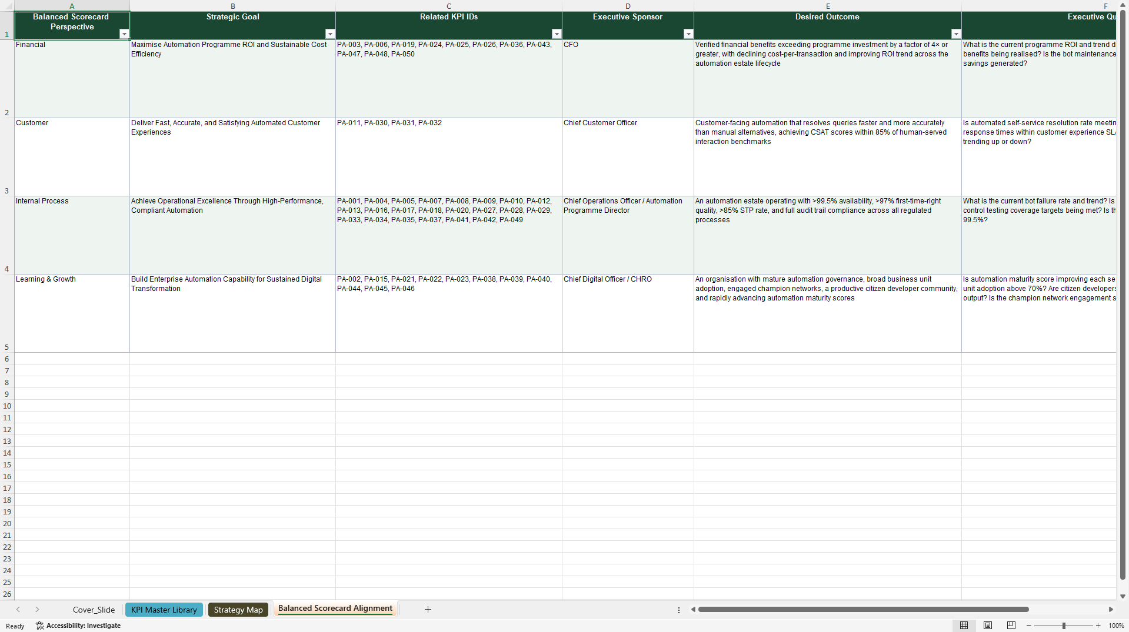
Task: Open Accessibility: Investigate status item
Action: [x=78, y=626]
